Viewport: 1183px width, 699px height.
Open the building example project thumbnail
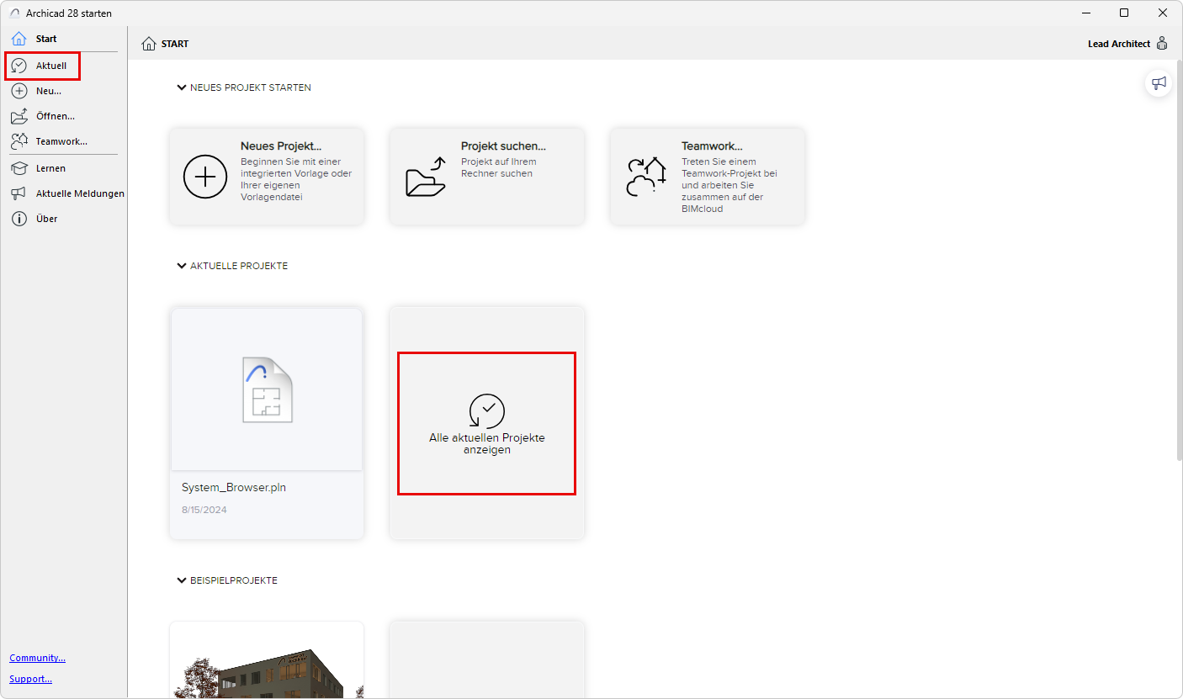pos(267,660)
